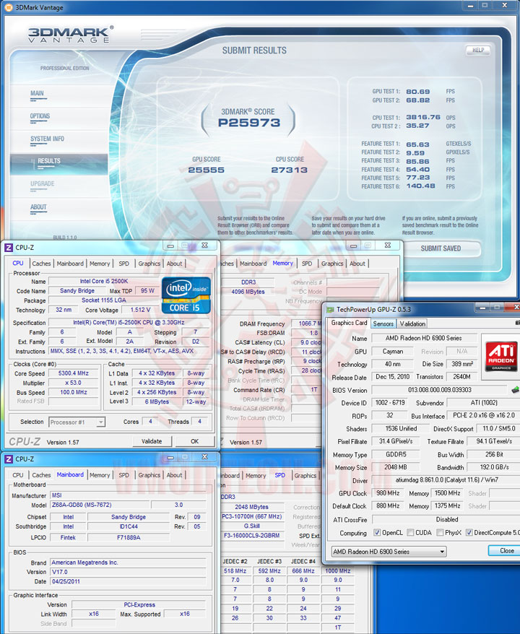Open the ABOUT section in 3DMark sidebar
This screenshot has width=520, height=634.
click(x=38, y=207)
